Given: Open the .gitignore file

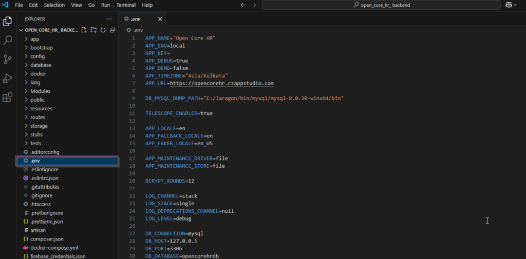Looking at the screenshot, I should tap(67, 196).
